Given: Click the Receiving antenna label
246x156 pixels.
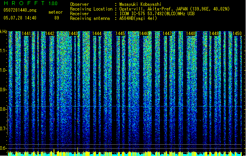Looking at the screenshot, I should click(90, 18).
